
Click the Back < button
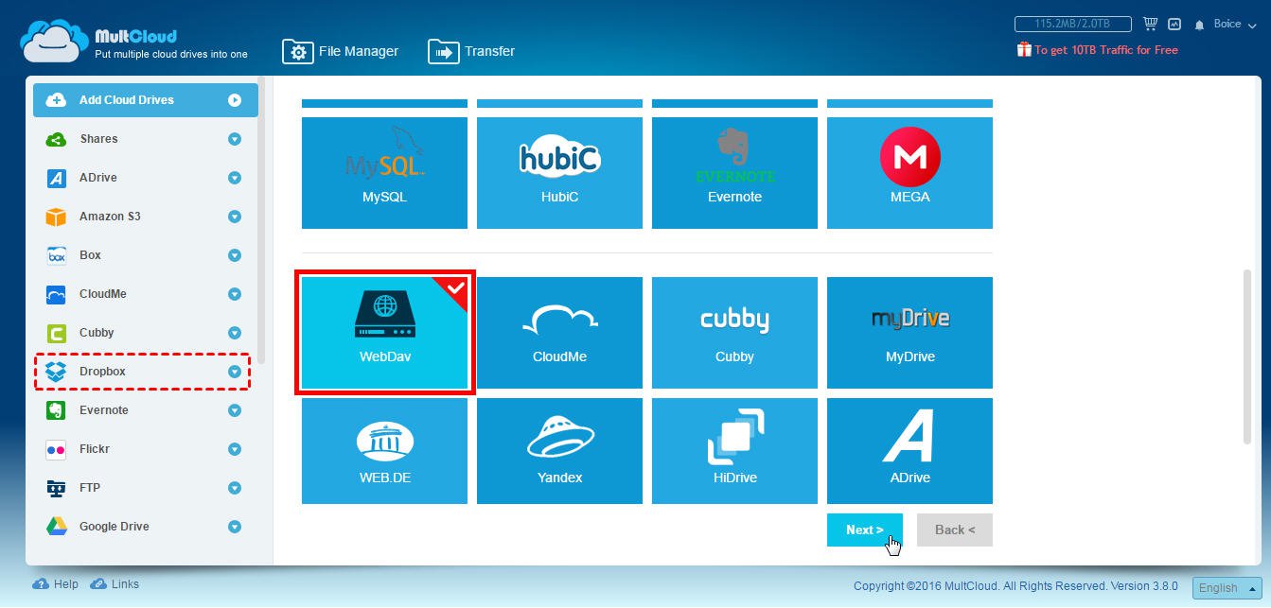(x=955, y=530)
